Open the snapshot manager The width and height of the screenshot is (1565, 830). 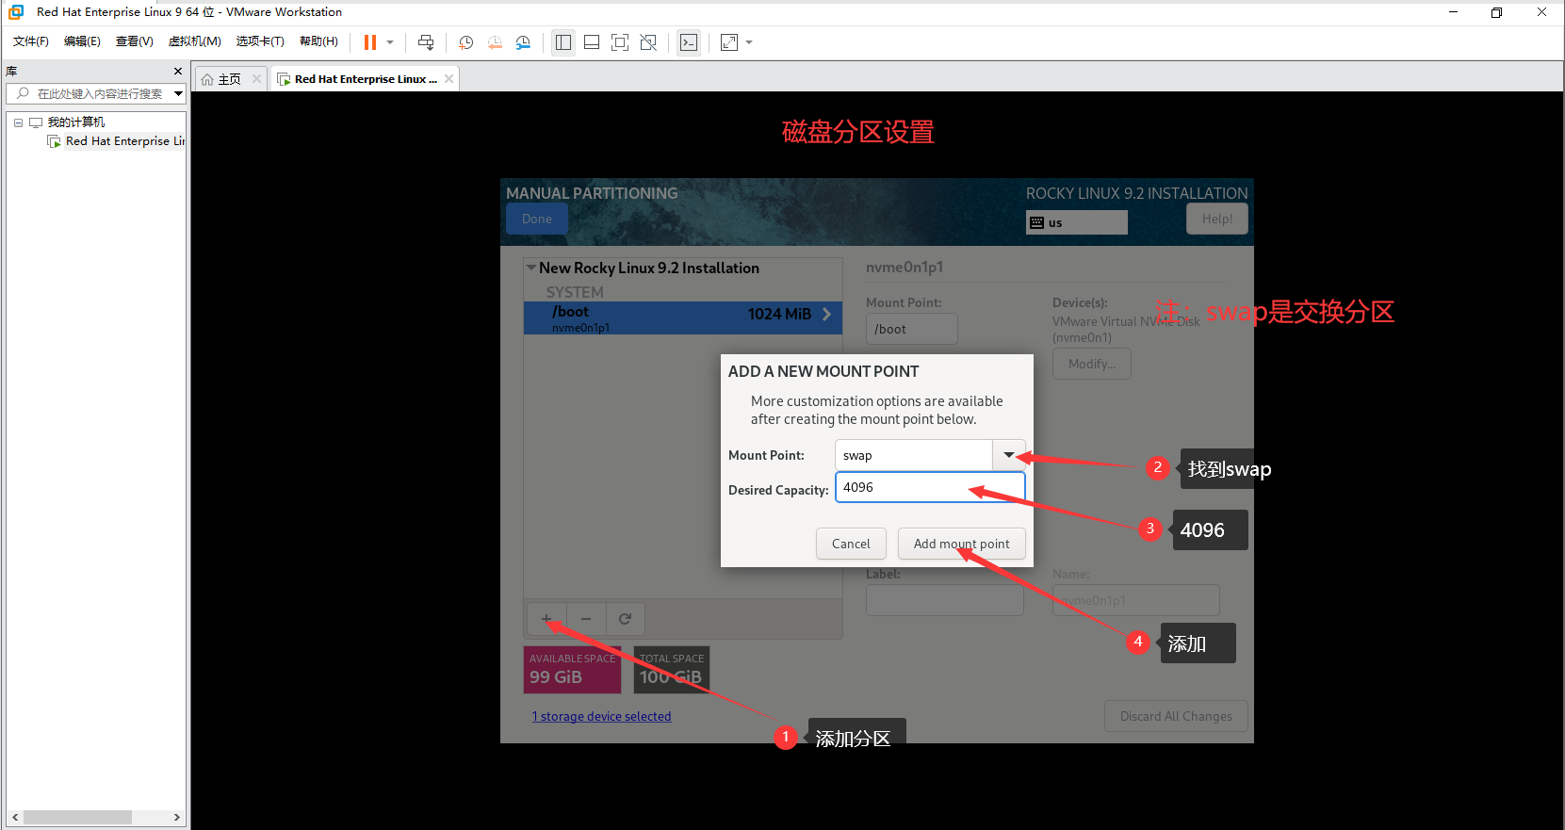523,42
